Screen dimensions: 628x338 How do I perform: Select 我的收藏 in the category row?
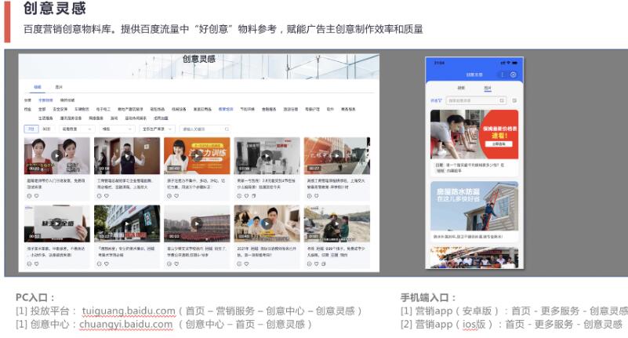point(67,100)
